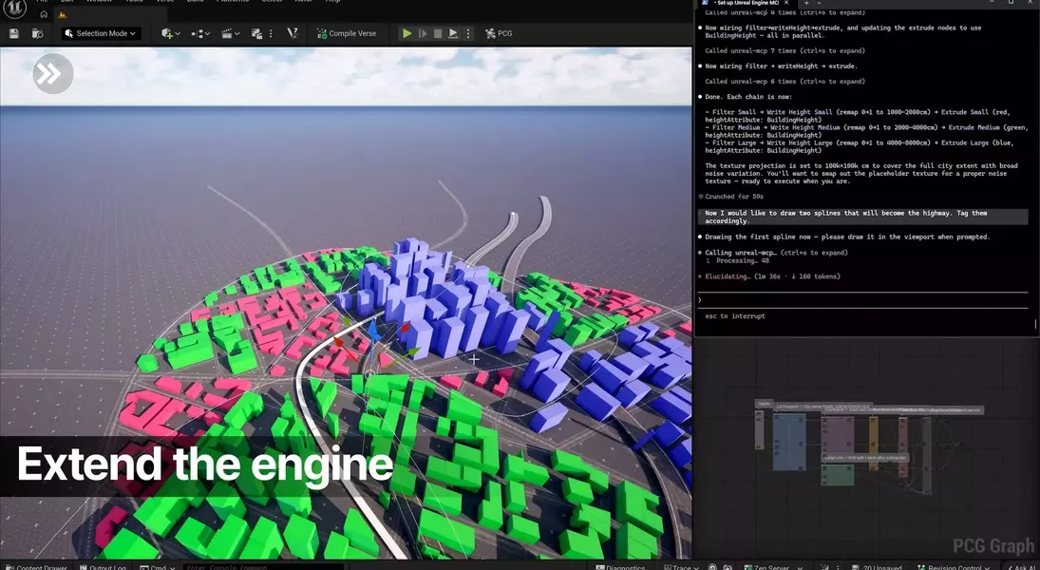Expand the arrow next to the Add content icon
Screen dimensions: 1040x570
(179, 33)
